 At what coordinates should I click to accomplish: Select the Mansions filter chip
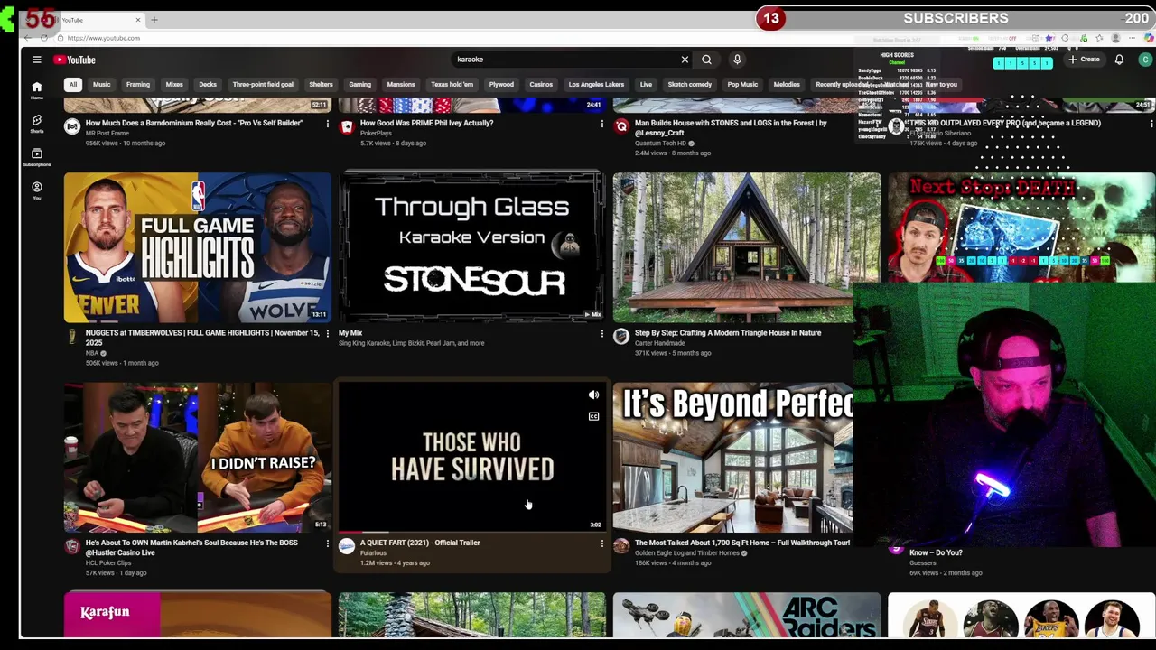click(x=401, y=84)
